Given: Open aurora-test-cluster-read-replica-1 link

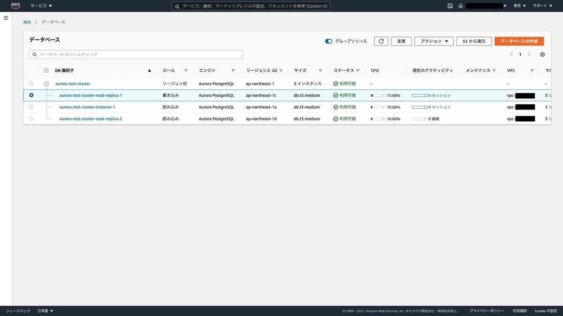Looking at the screenshot, I should point(91,96).
